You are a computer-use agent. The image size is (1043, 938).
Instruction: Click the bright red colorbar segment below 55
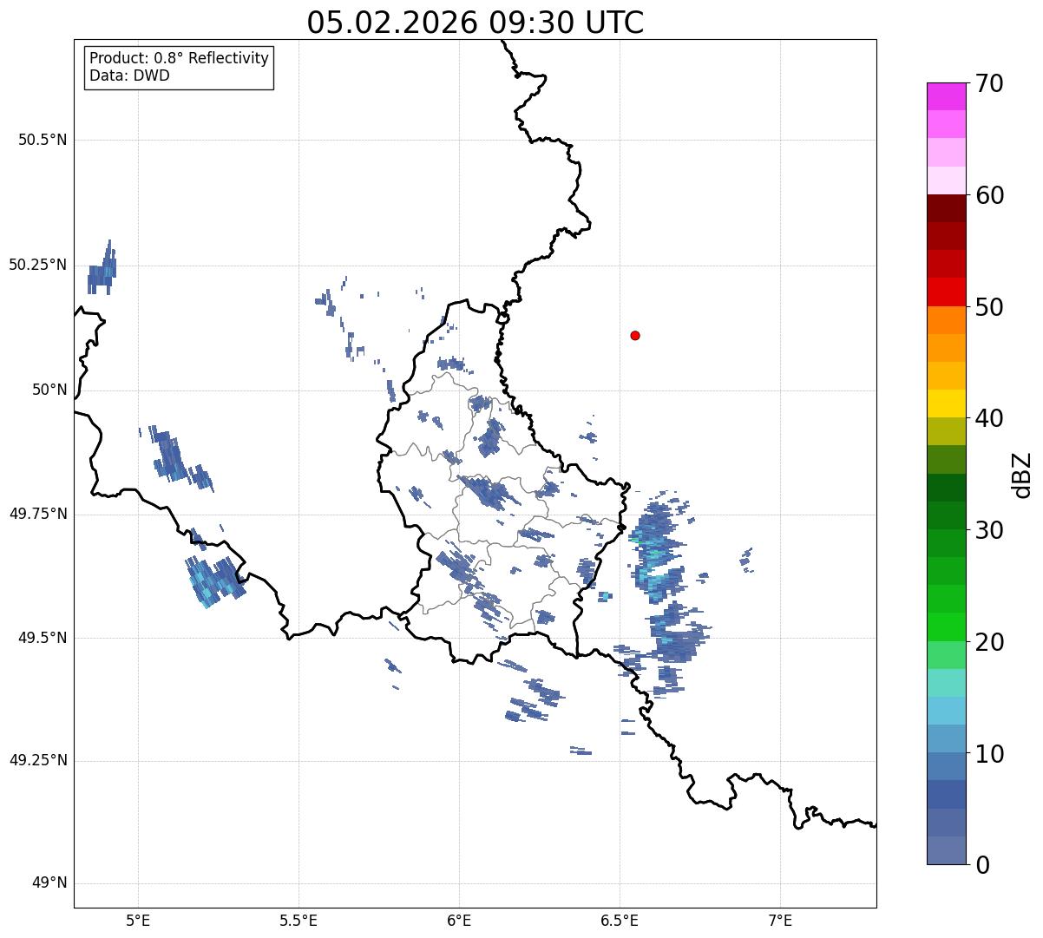coord(946,292)
